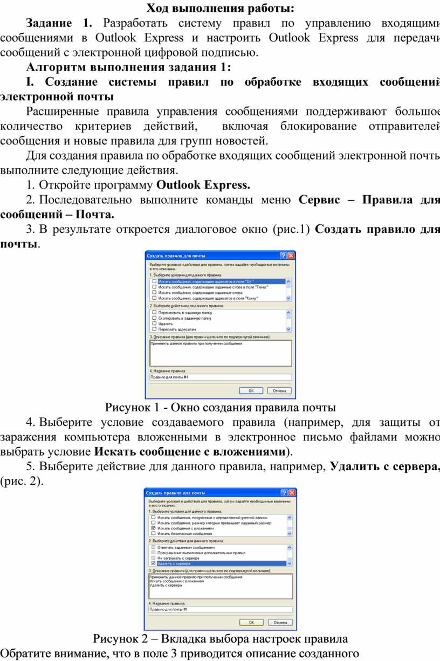Check "Переместить в заданную папку" action
440x661 pixels.
click(x=155, y=312)
